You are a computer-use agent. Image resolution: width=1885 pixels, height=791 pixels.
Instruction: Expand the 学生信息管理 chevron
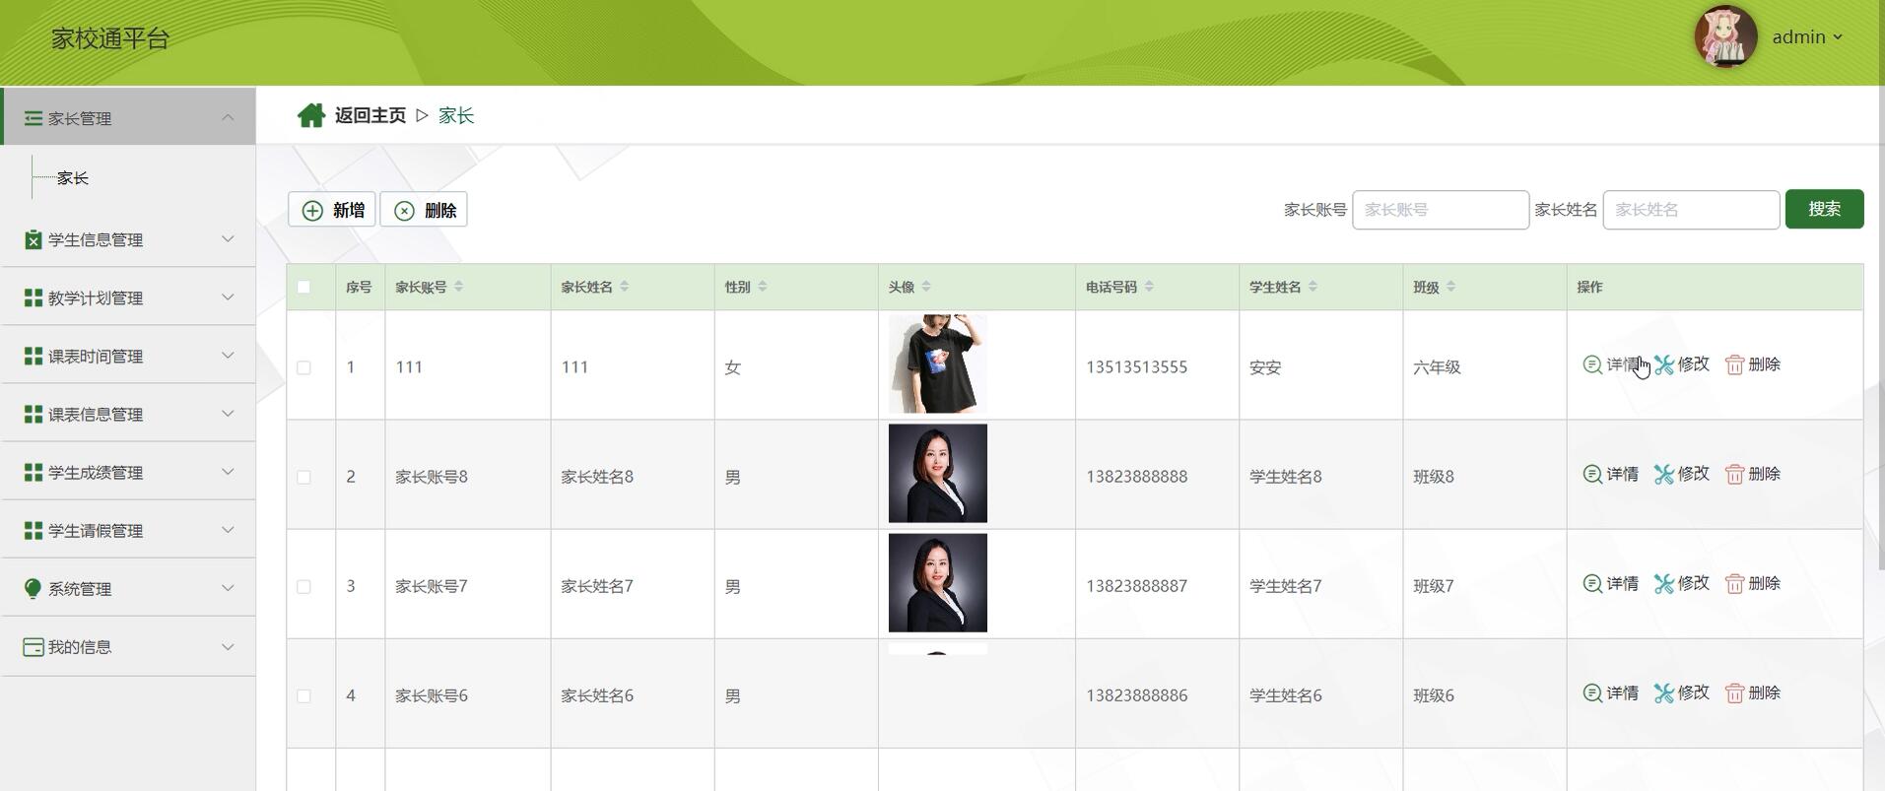tap(228, 238)
